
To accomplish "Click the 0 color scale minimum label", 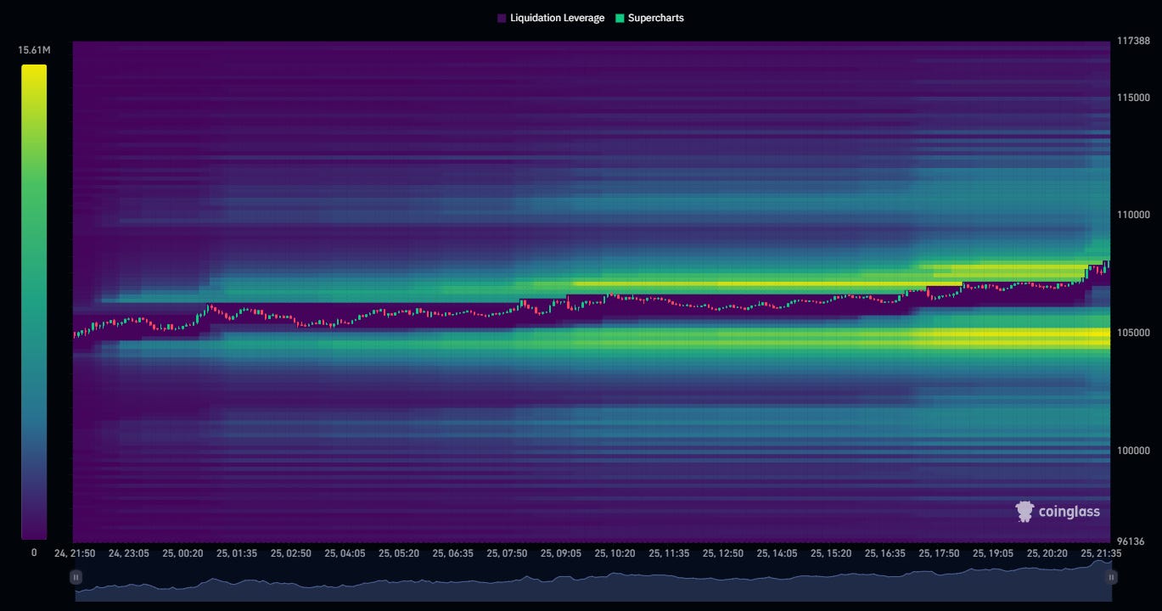I will [x=34, y=552].
